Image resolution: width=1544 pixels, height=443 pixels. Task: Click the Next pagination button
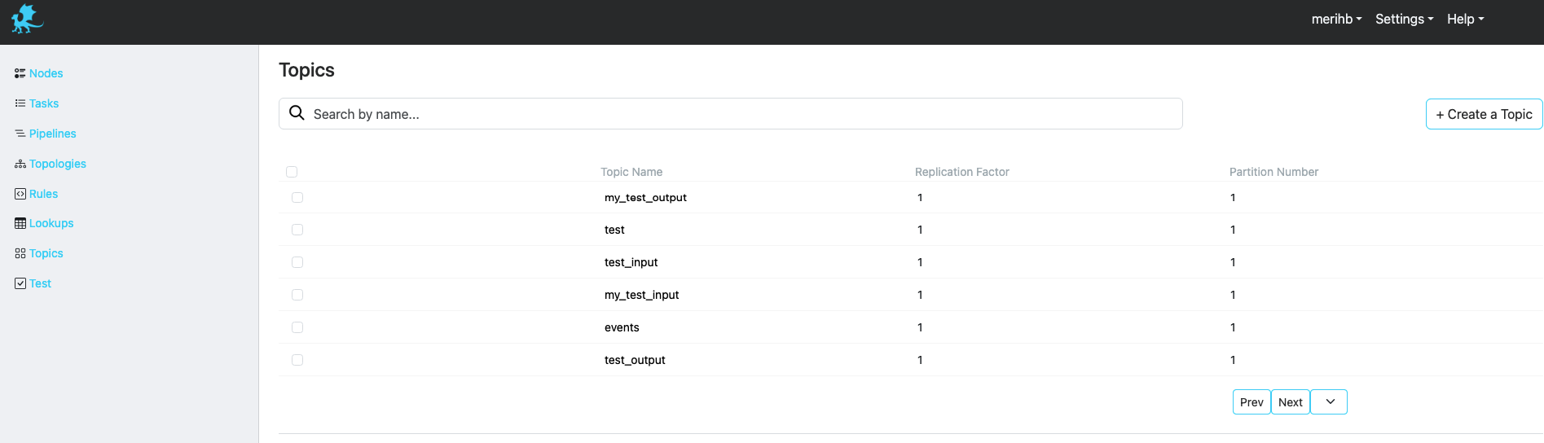pos(1291,402)
